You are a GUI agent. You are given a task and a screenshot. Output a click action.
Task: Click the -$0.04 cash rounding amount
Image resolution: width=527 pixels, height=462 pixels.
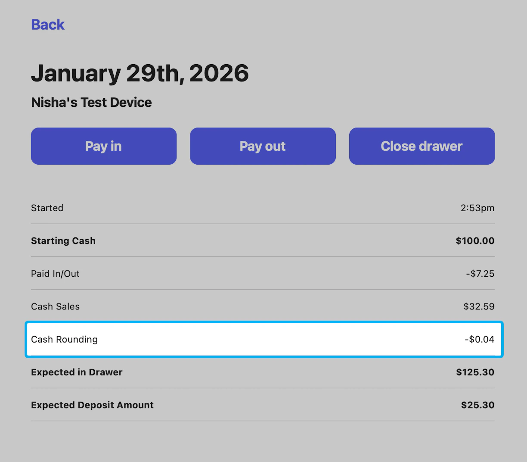coord(480,340)
